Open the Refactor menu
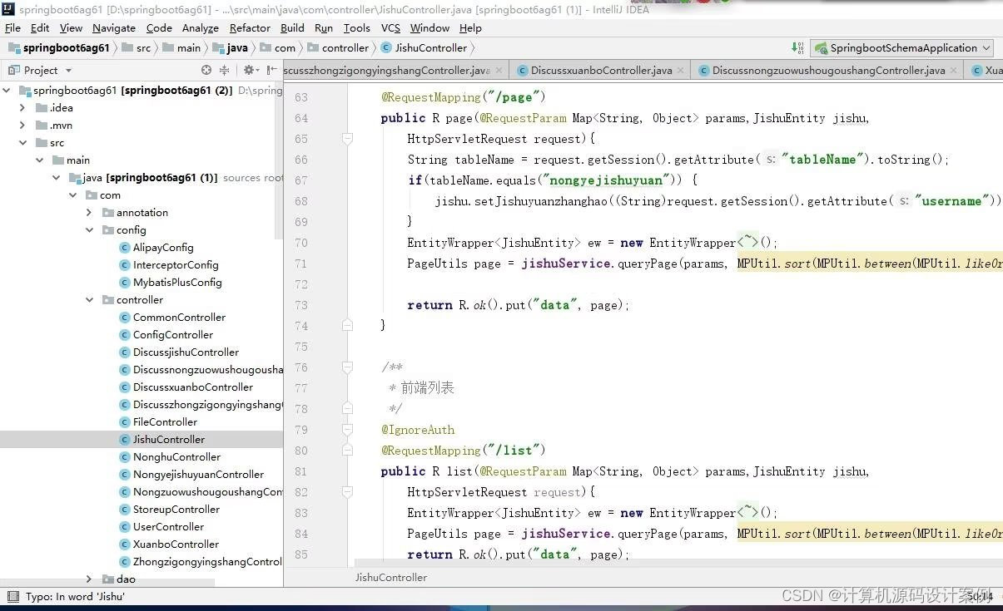Image resolution: width=1003 pixels, height=611 pixels. pyautogui.click(x=249, y=27)
